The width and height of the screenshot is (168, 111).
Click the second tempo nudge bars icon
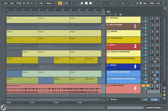click(x=28, y=3)
